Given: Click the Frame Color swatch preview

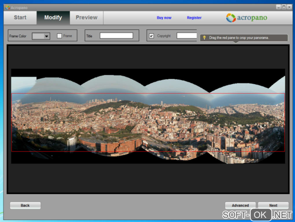Looking at the screenshot, I should click(x=38, y=36).
